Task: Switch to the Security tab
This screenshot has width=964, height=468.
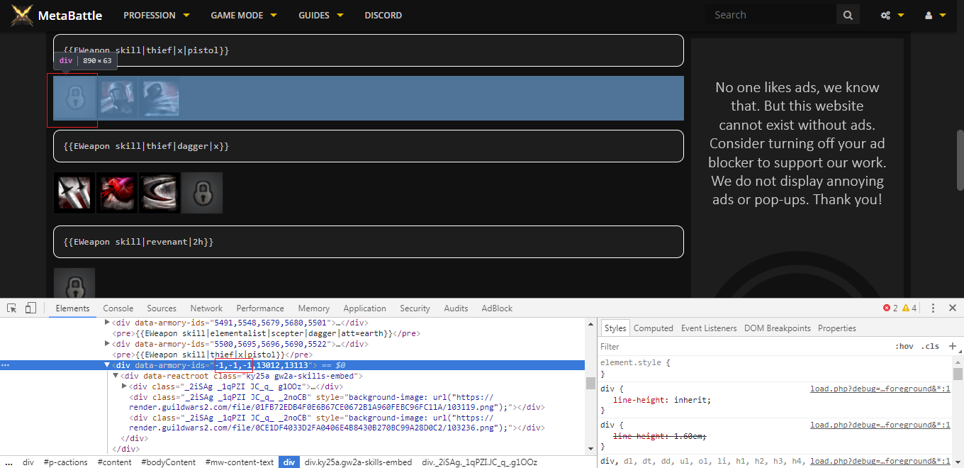Action: click(415, 308)
